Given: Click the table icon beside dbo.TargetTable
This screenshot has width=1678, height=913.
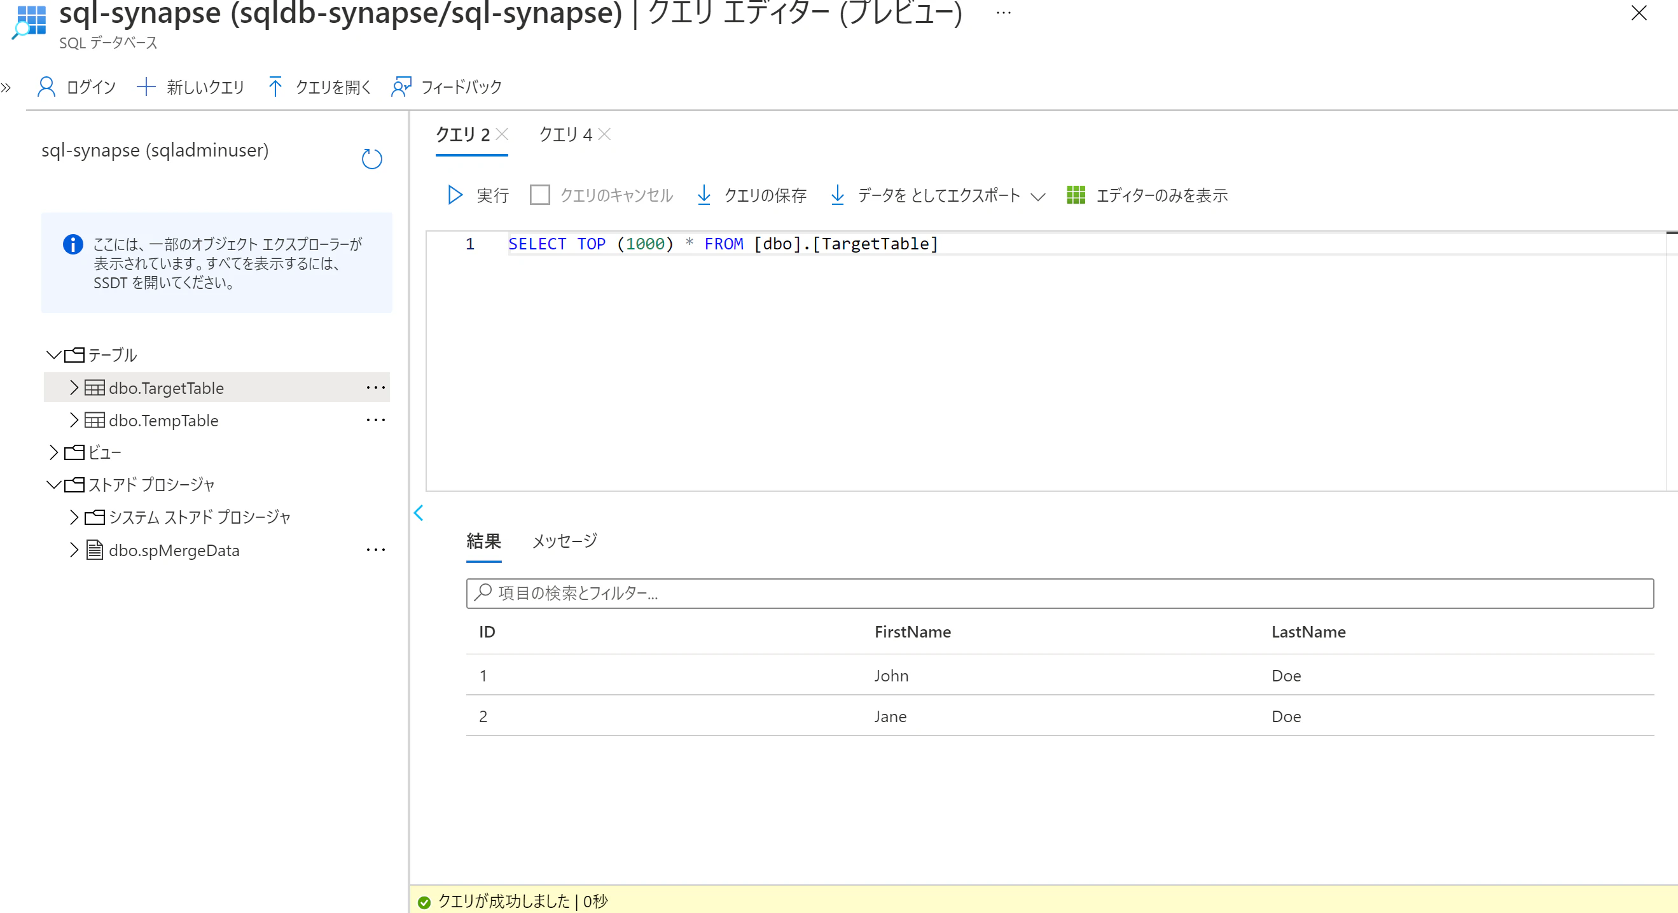Looking at the screenshot, I should 94,387.
